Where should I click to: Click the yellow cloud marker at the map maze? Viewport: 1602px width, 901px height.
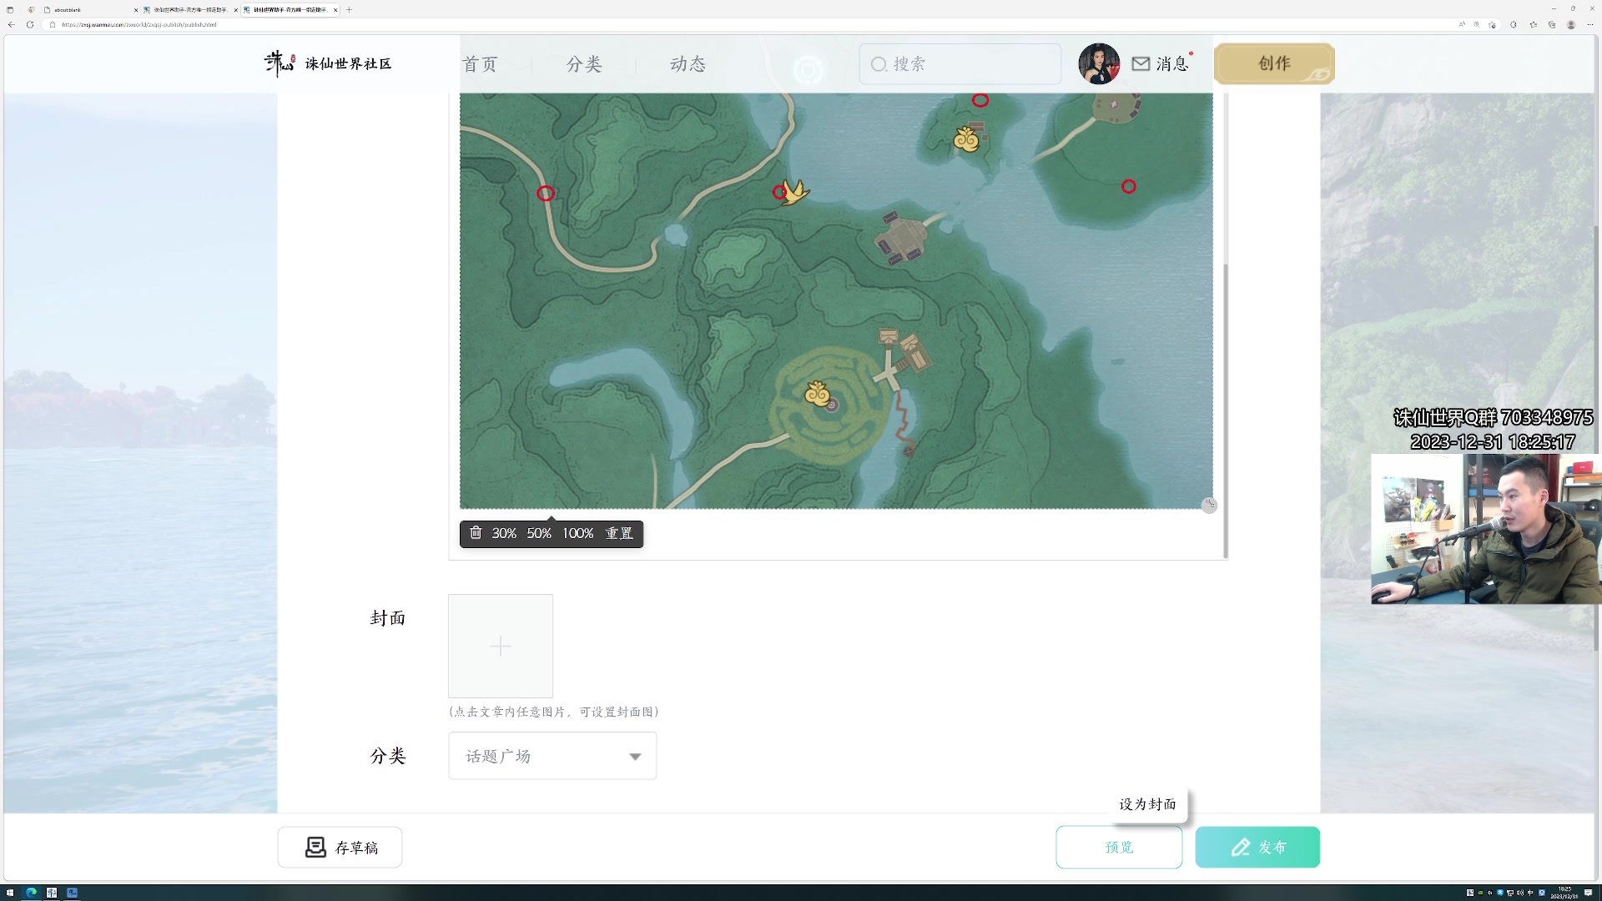click(x=816, y=394)
